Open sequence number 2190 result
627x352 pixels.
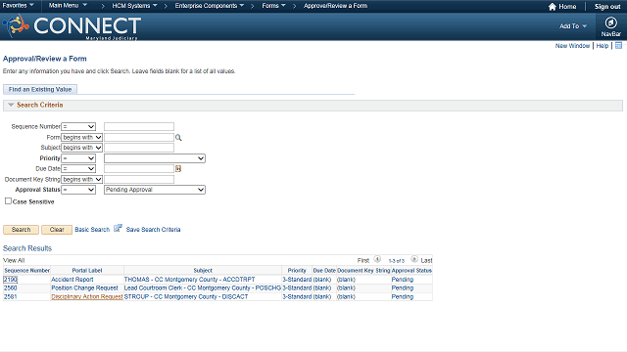[x=11, y=280]
